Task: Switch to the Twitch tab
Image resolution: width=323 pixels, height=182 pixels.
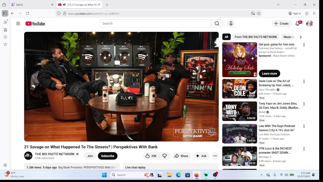Action: (32, 5)
